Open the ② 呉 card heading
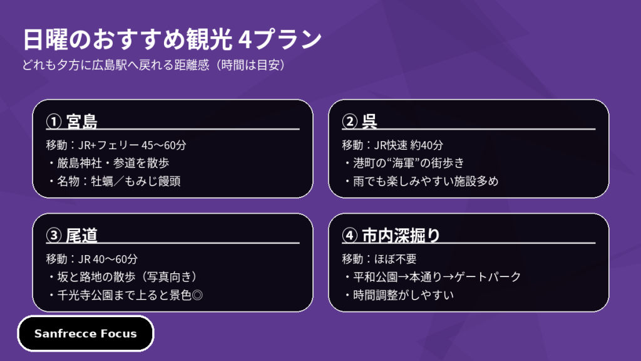 (x=360, y=120)
